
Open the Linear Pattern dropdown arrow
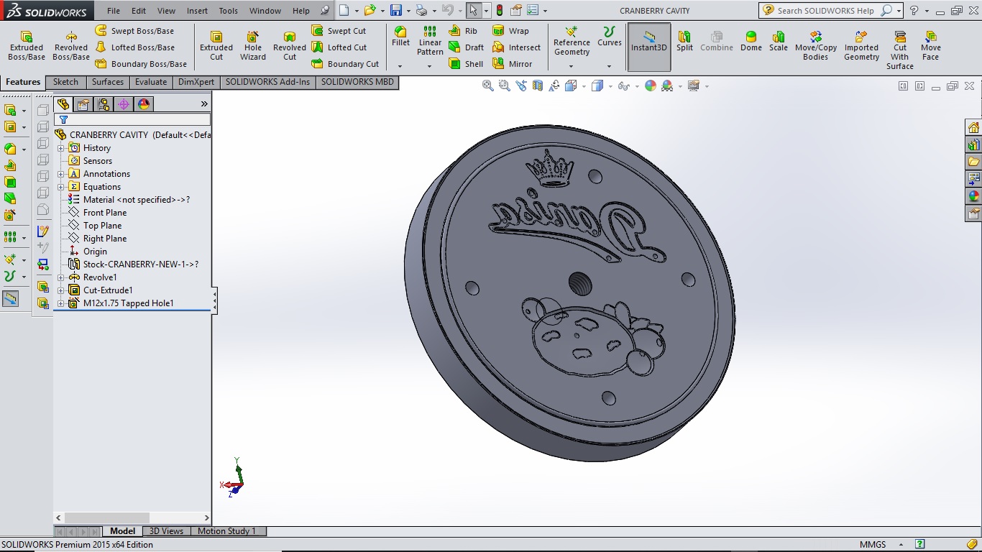430,66
